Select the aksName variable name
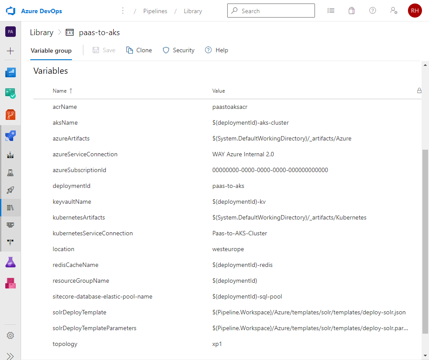 pos(65,122)
